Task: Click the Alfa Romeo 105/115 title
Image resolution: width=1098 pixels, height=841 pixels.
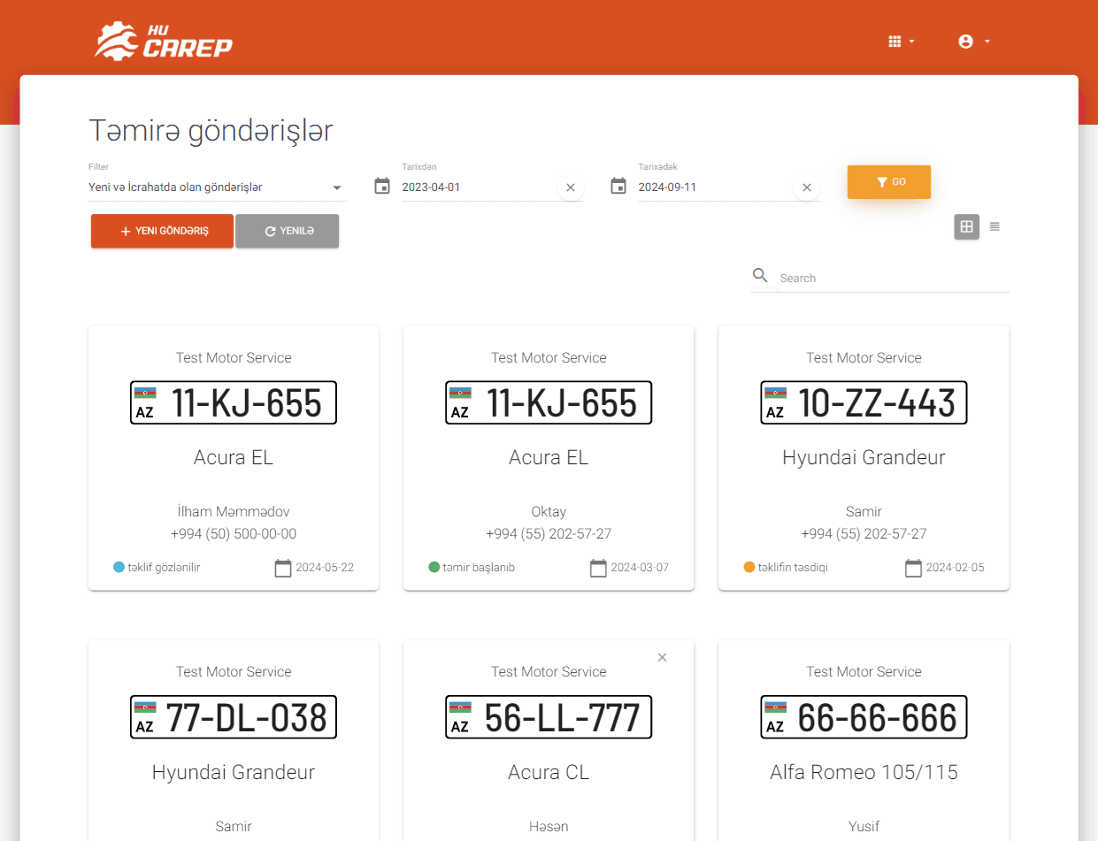Action: (x=864, y=772)
